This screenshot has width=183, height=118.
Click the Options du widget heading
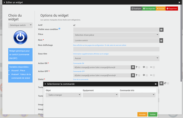[x=54, y=15]
